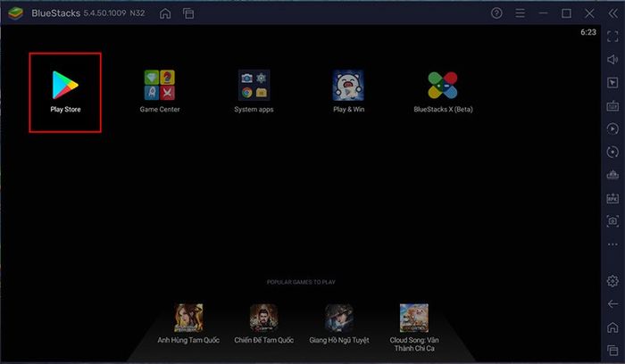Screen dimensions: 625x364
Task: Open settings gear in the sidebar
Action: (612, 281)
